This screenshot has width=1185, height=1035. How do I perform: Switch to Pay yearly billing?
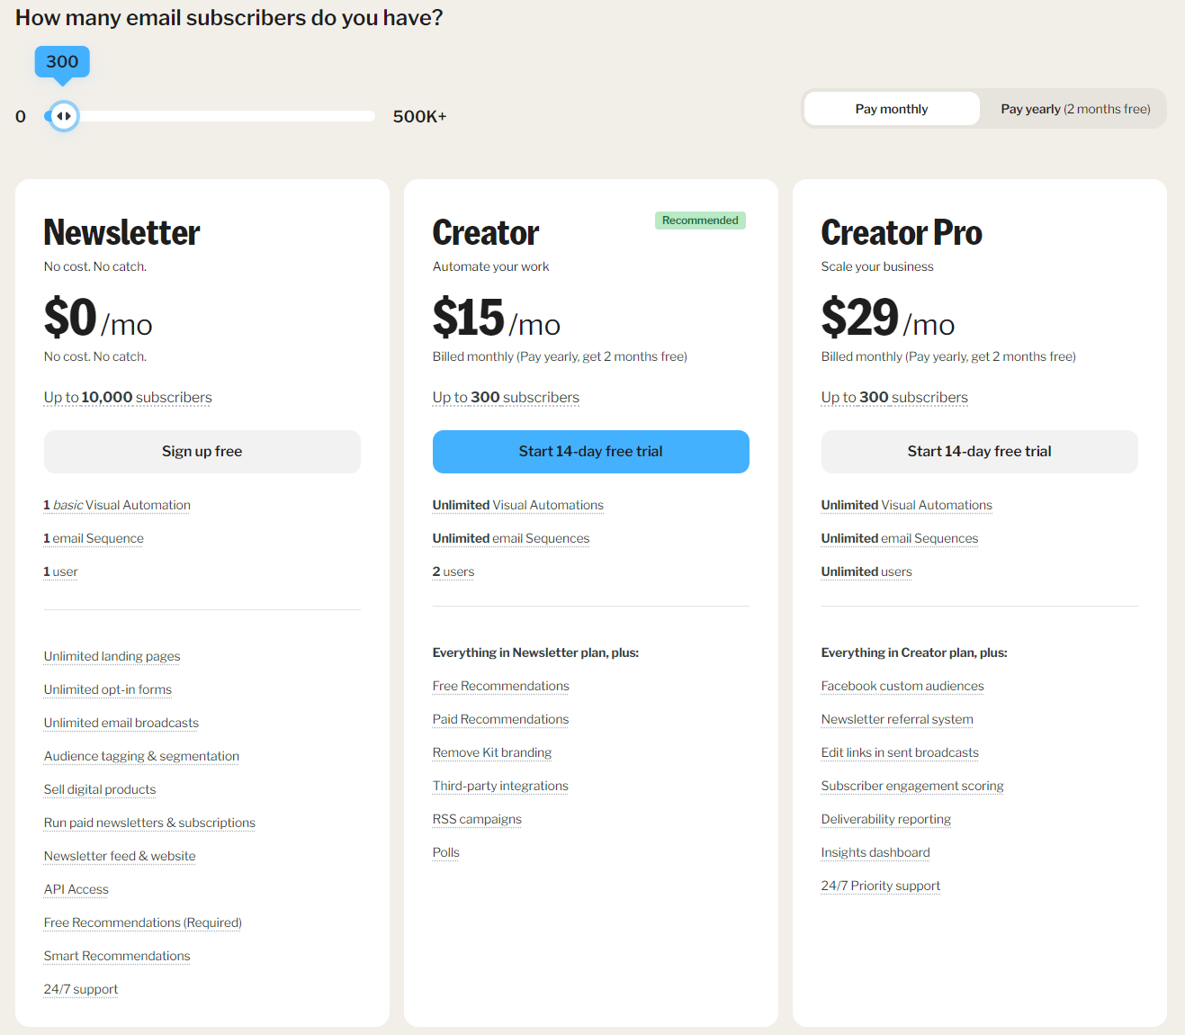(x=1074, y=109)
